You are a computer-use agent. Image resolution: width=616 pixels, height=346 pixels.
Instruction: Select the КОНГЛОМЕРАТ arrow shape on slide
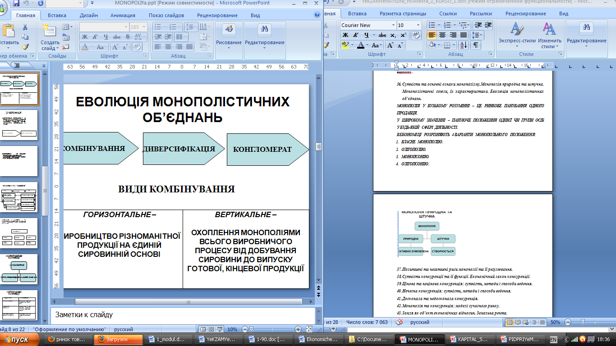pyautogui.click(x=268, y=149)
